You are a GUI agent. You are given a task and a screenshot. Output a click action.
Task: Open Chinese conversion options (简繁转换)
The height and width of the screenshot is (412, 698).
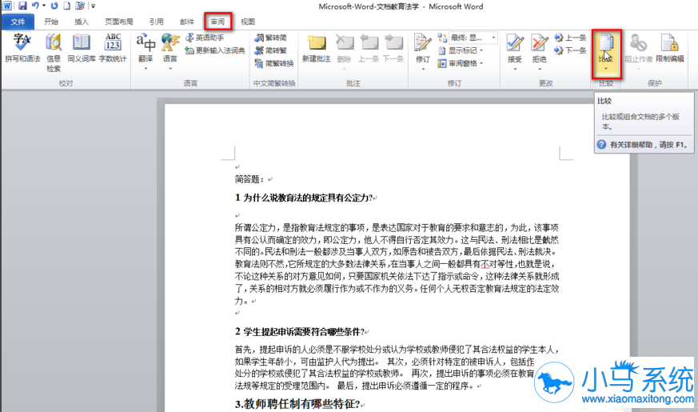coord(274,64)
